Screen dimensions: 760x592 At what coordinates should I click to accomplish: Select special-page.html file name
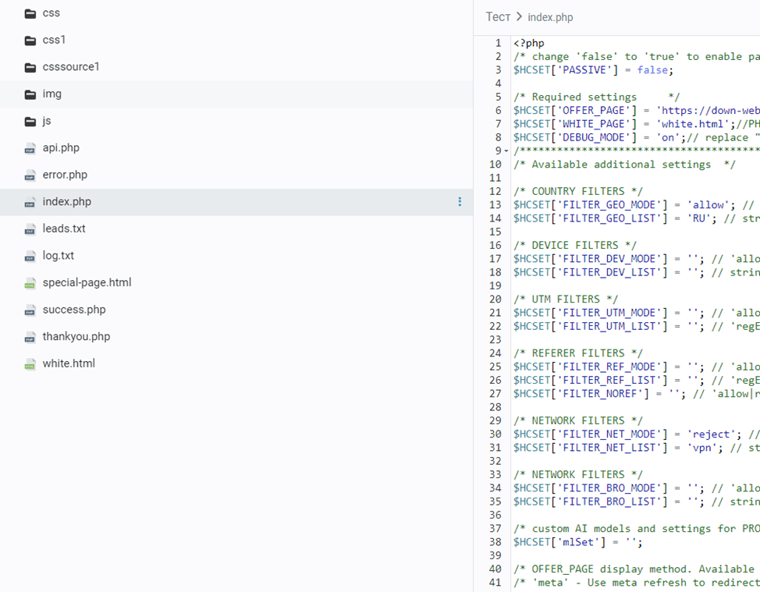click(x=87, y=282)
